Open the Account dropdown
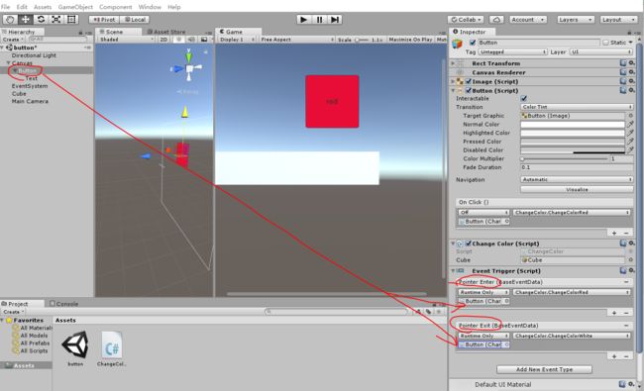The width and height of the screenshot is (644, 391). [x=528, y=19]
